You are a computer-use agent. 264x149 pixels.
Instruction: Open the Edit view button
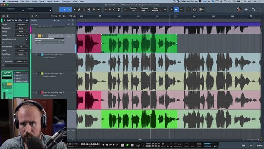pos(243,145)
